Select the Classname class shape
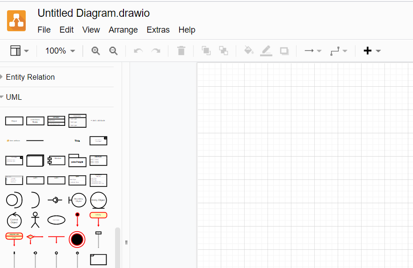This screenshot has width=413, height=268. click(x=77, y=121)
